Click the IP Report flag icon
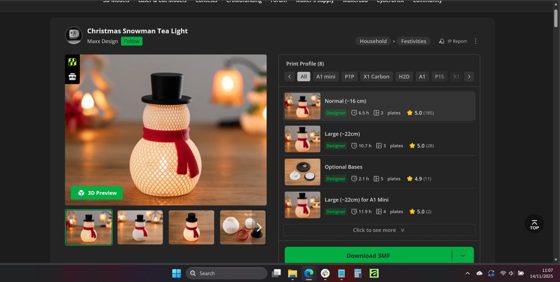The image size is (560, 282). [441, 41]
